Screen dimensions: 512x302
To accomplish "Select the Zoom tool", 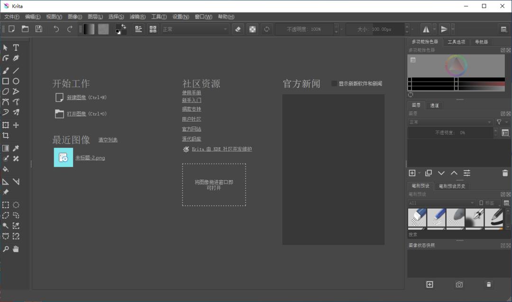I will coord(6,249).
